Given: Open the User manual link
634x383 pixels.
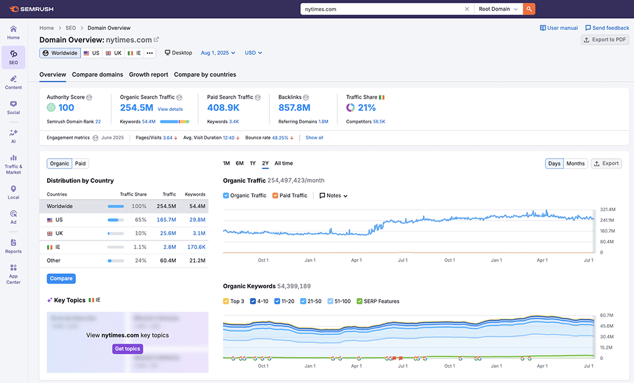Looking at the screenshot, I should (559, 28).
